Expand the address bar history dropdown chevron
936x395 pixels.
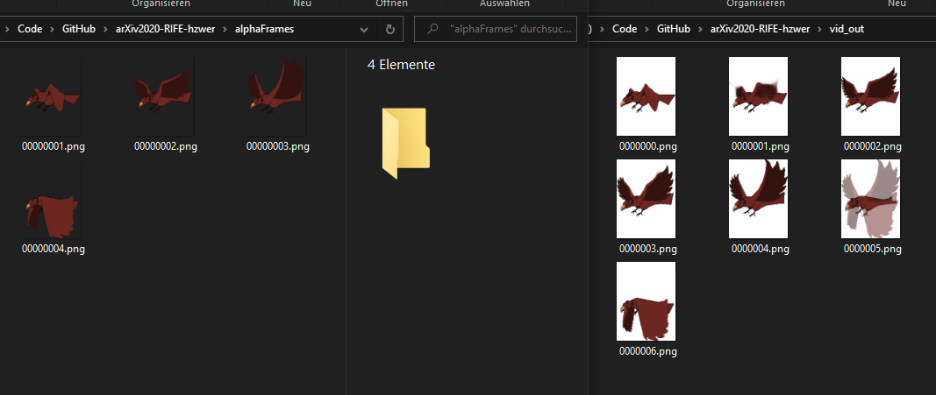tap(364, 29)
